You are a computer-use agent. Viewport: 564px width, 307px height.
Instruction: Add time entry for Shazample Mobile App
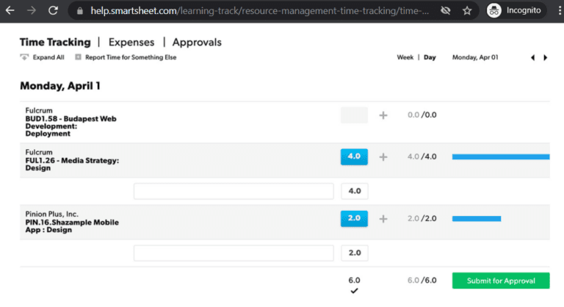point(383,219)
